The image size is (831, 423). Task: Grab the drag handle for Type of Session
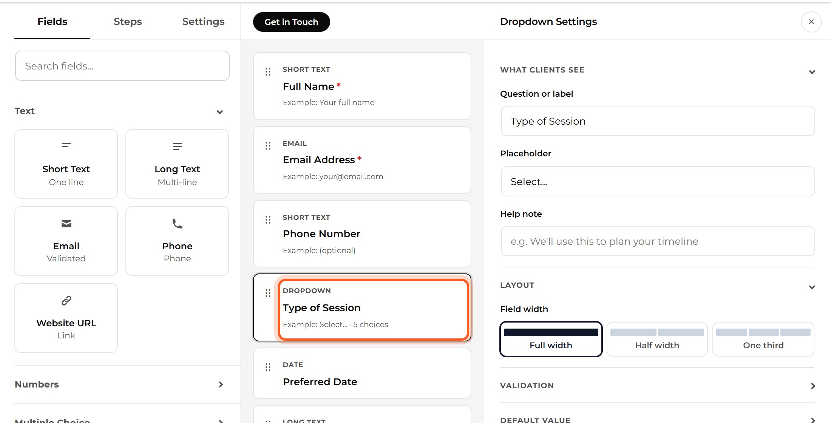click(x=268, y=293)
